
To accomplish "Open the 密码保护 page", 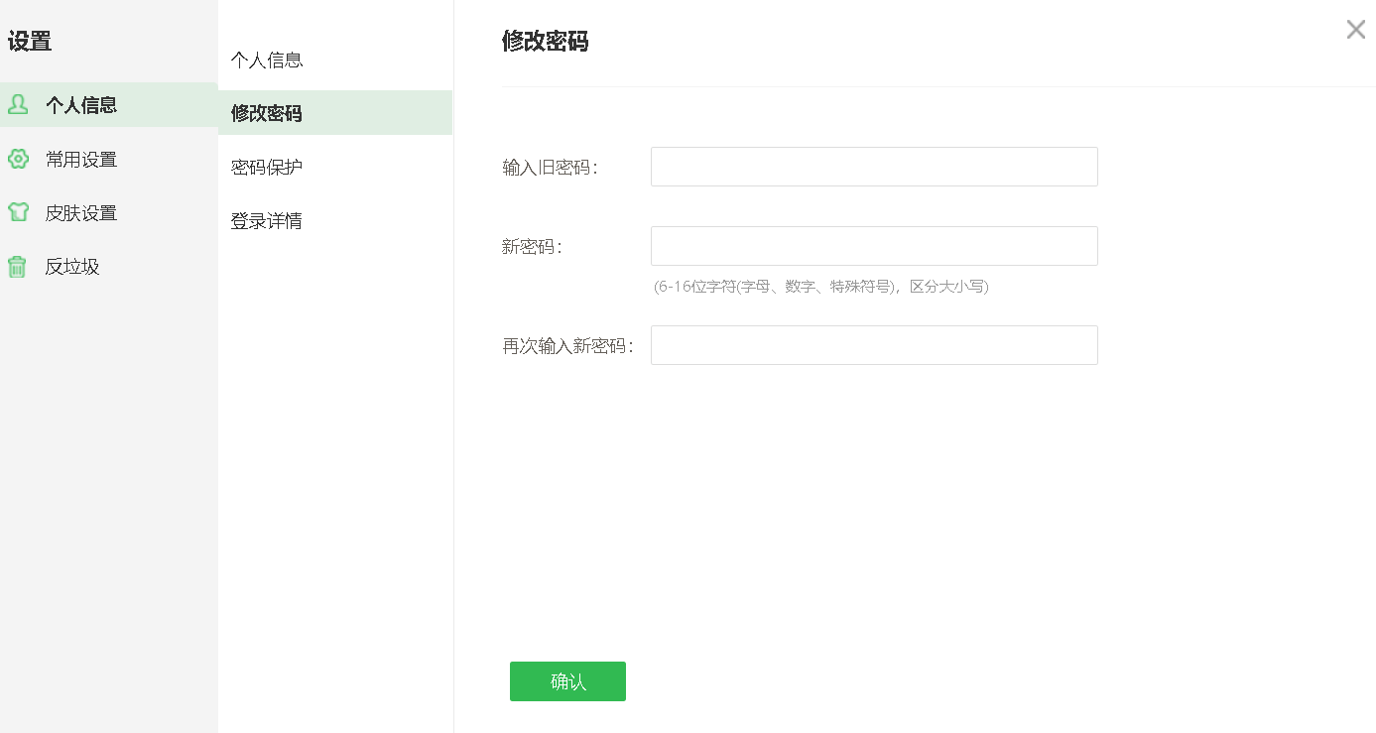I will click(266, 166).
